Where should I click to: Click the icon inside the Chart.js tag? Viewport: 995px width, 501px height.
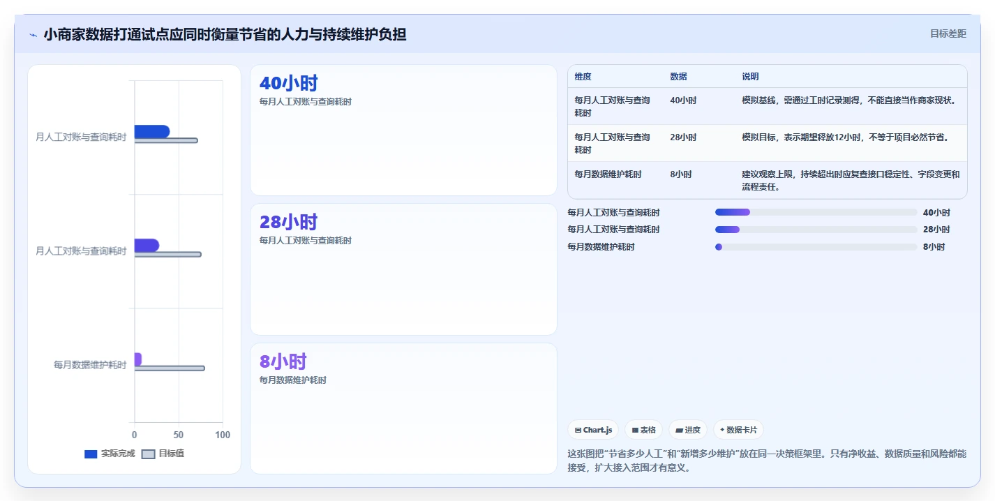(x=578, y=431)
